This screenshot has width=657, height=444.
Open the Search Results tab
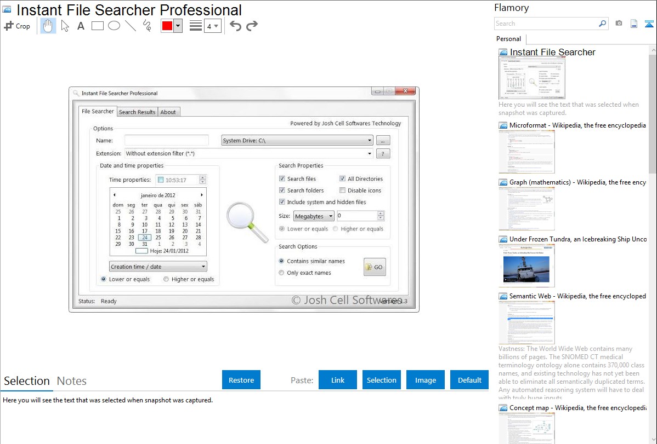[x=137, y=112]
